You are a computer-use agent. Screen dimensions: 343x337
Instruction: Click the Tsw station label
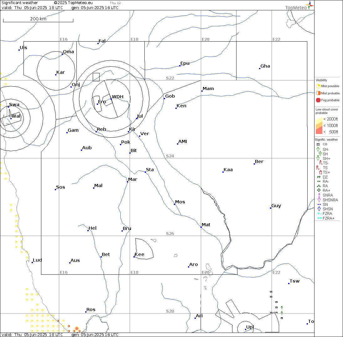click(295, 281)
